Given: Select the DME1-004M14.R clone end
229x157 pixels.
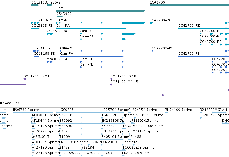Looking at the screenshot, I should tap(111, 84).
